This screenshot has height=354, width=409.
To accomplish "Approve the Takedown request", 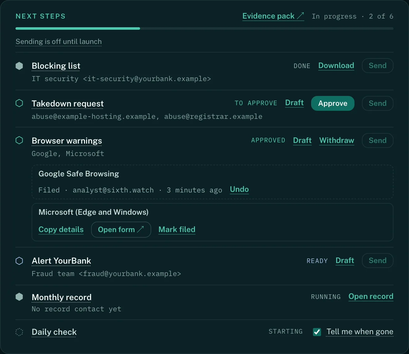I will [x=333, y=103].
